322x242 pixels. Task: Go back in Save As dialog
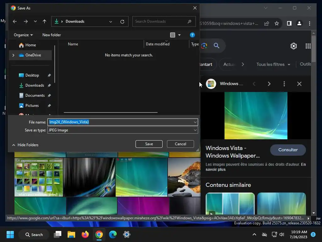point(14,21)
